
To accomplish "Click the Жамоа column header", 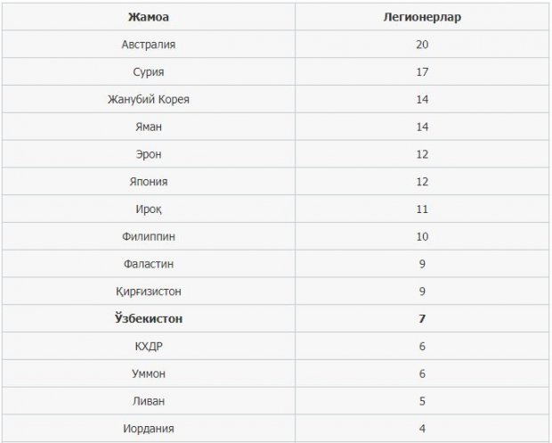I will pyautogui.click(x=149, y=17).
